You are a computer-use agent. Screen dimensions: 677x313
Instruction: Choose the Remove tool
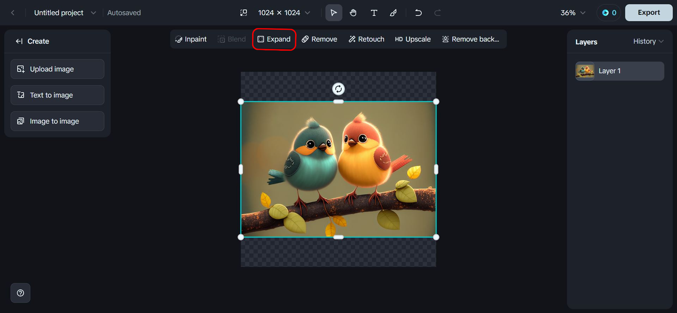click(x=319, y=39)
